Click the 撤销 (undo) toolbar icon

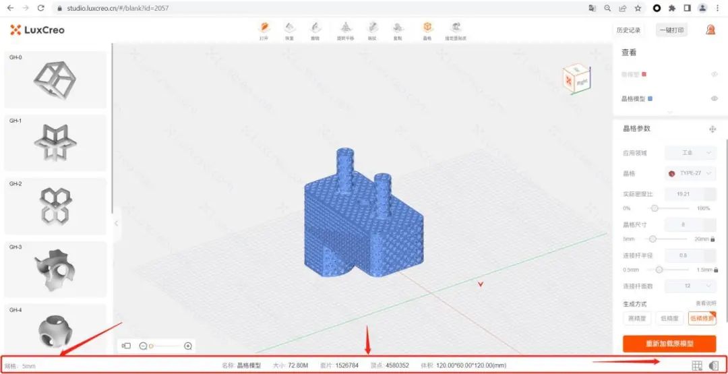pyautogui.click(x=315, y=29)
